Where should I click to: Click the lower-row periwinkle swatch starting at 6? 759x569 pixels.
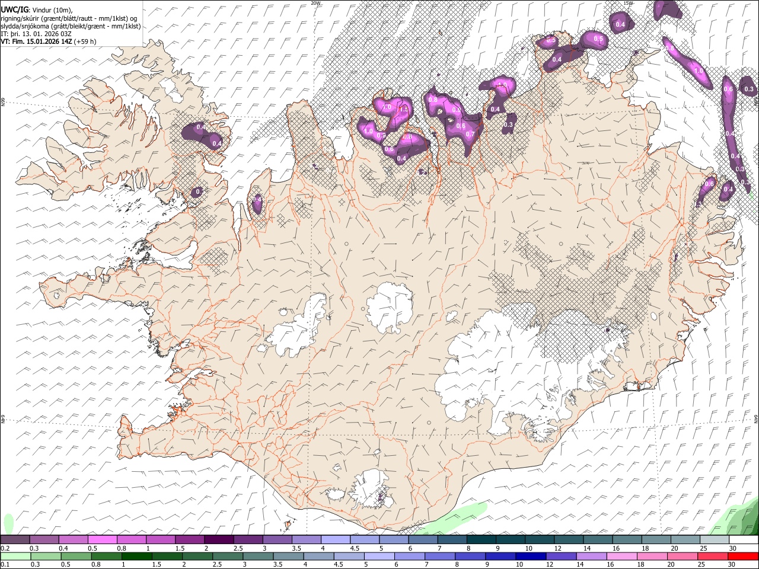tap(410, 556)
